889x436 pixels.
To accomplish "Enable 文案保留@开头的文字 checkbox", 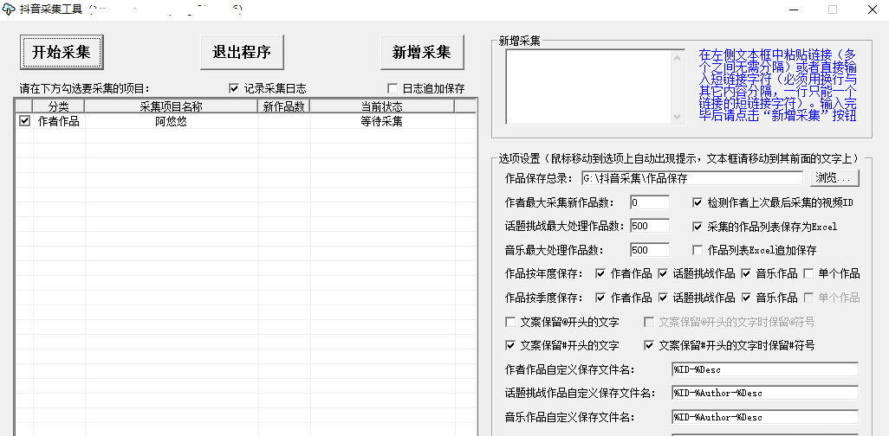I will [x=509, y=322].
